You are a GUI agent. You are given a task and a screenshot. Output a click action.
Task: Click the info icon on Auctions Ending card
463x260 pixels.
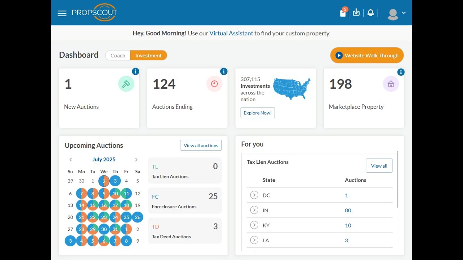224,71
